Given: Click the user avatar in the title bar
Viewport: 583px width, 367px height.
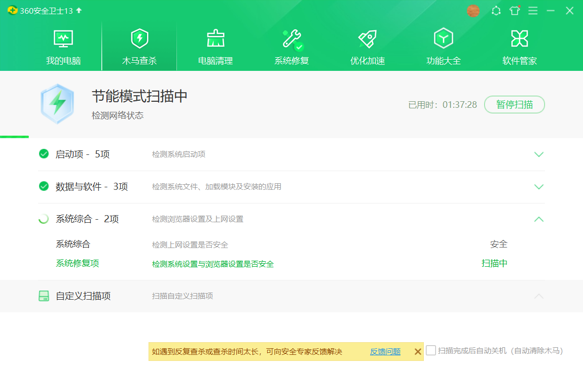Looking at the screenshot, I should point(473,11).
